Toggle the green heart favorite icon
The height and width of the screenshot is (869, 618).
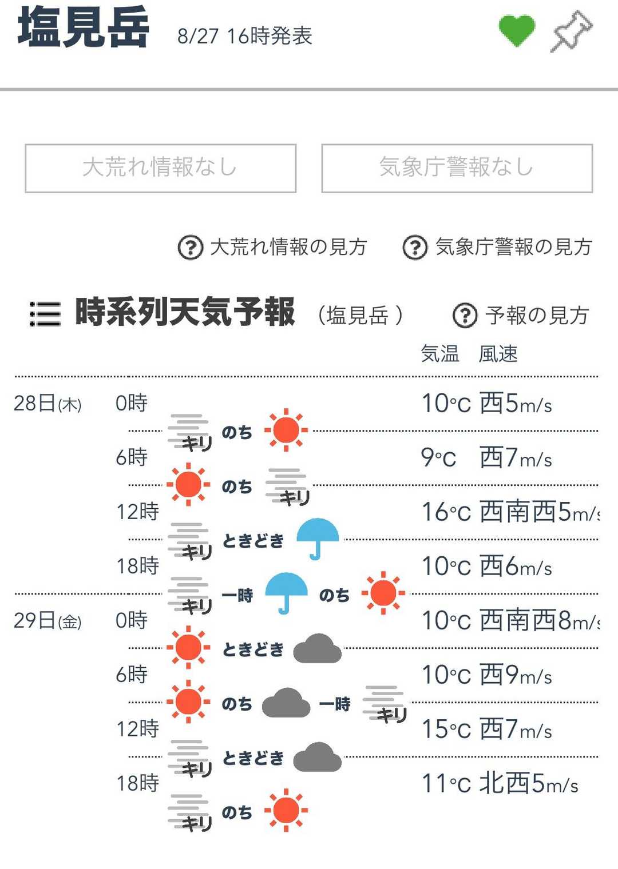click(x=517, y=31)
